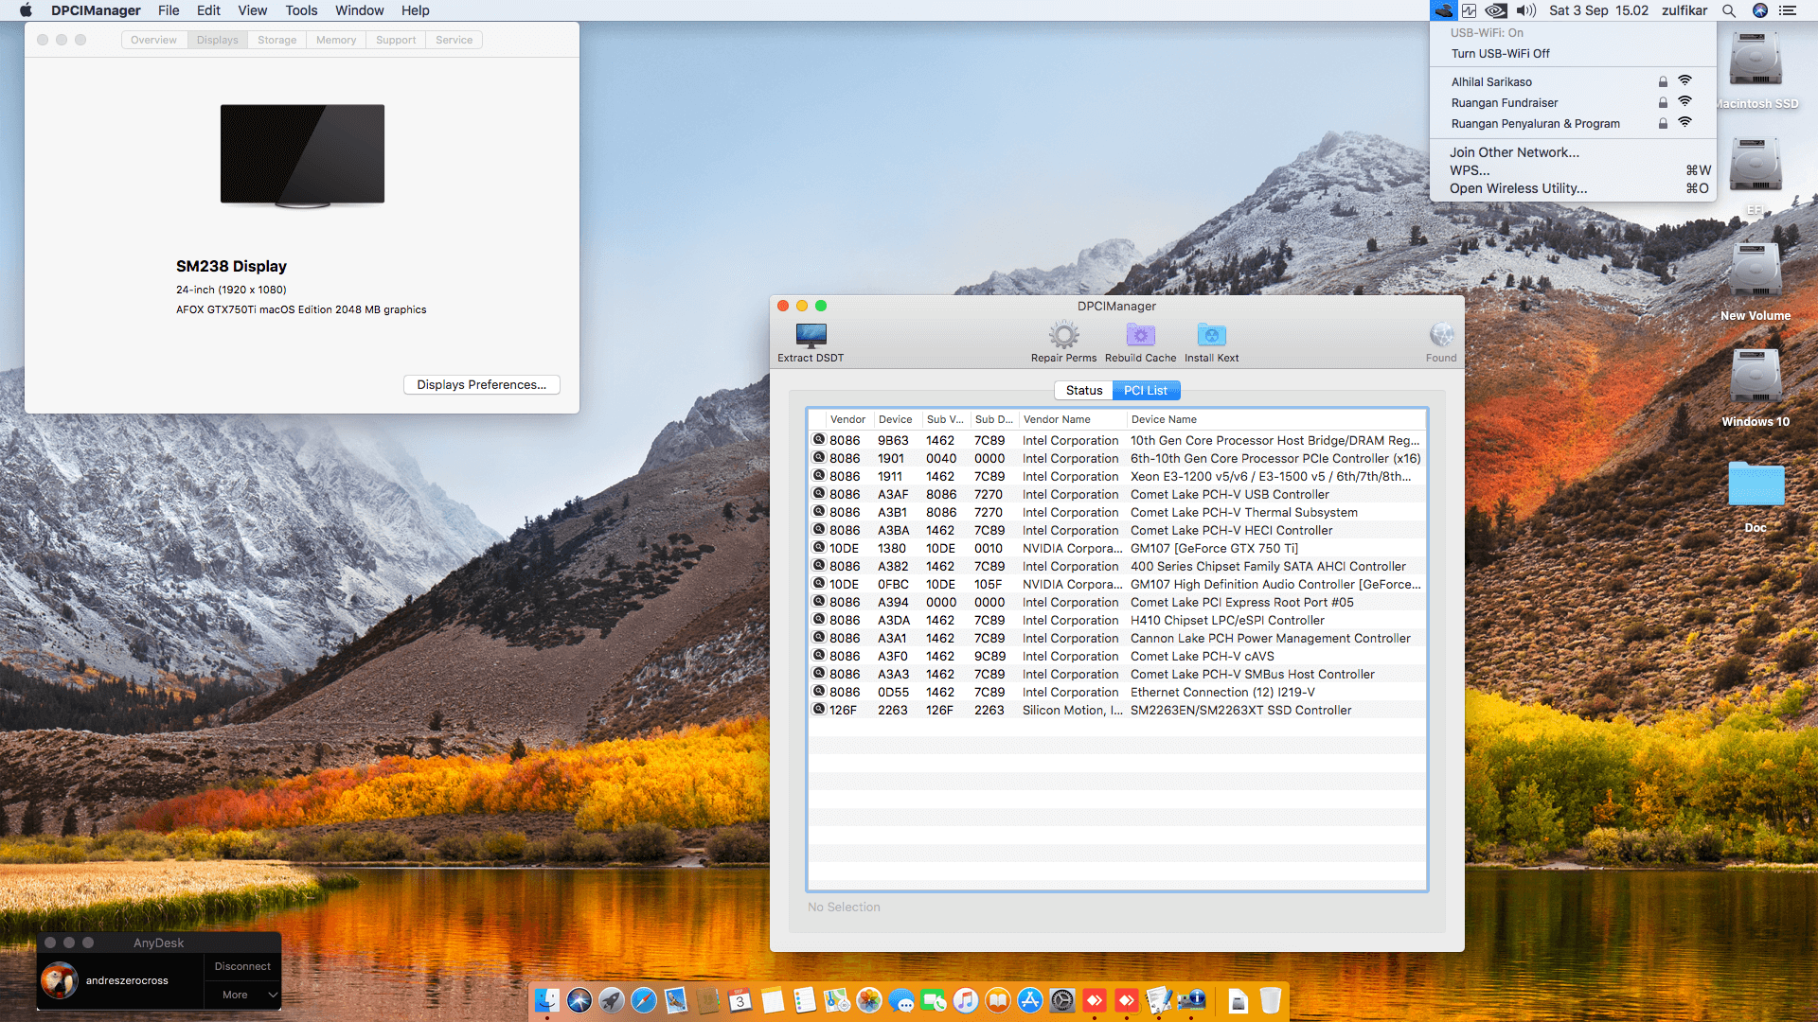Click the Found globe icon
Viewport: 1818px width, 1022px height.
(x=1441, y=335)
